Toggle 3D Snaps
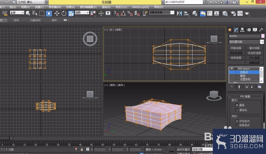This screenshot has width=266, height=154. (x=116, y=13)
